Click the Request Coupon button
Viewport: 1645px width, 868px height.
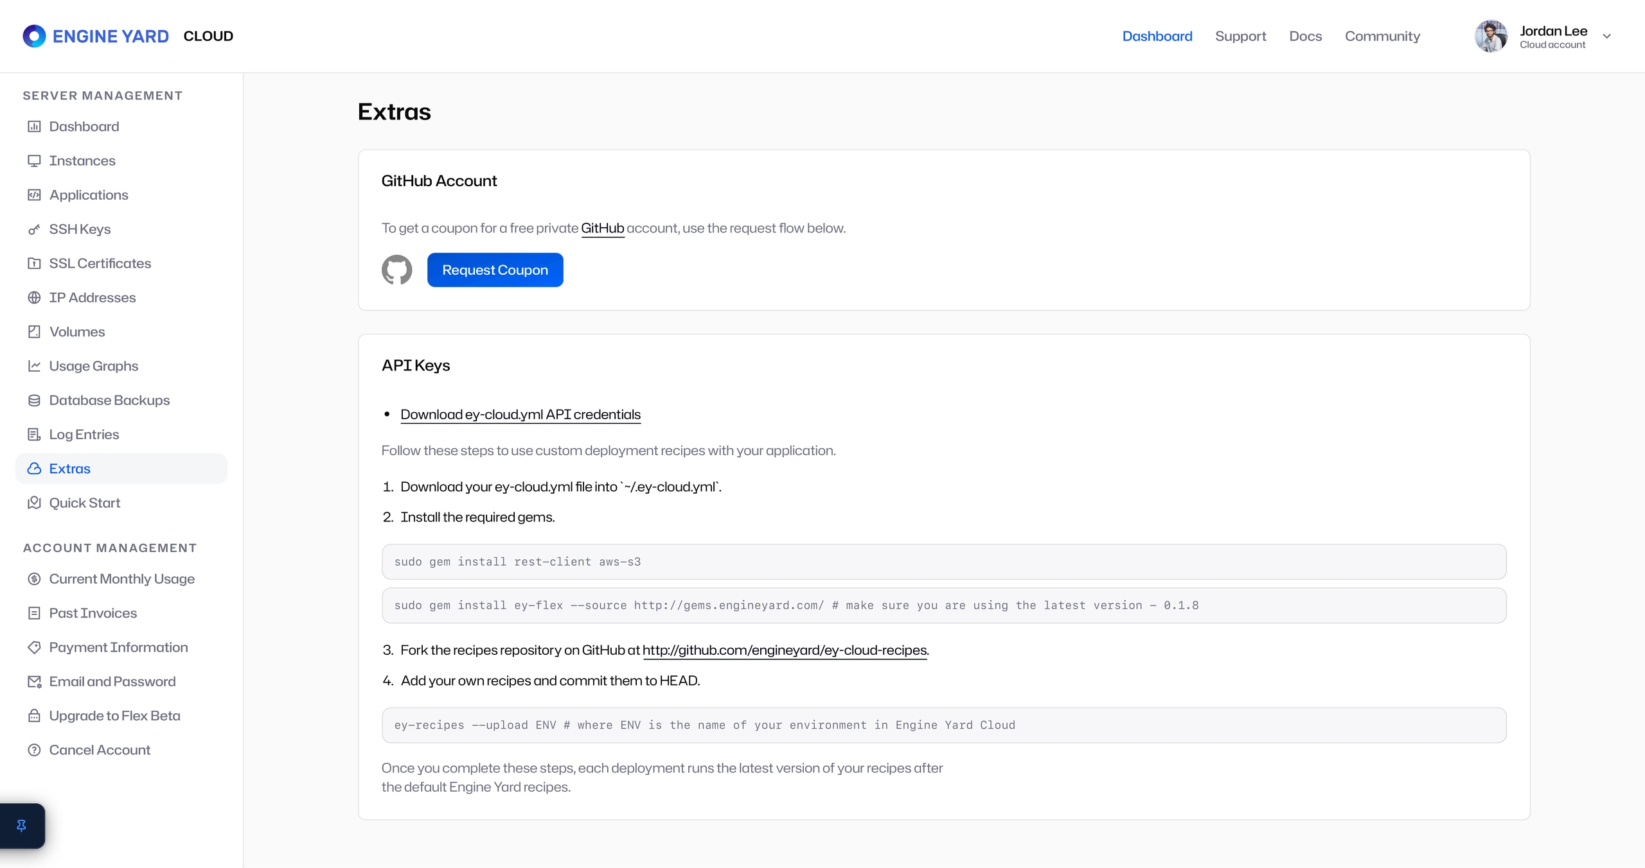495,270
